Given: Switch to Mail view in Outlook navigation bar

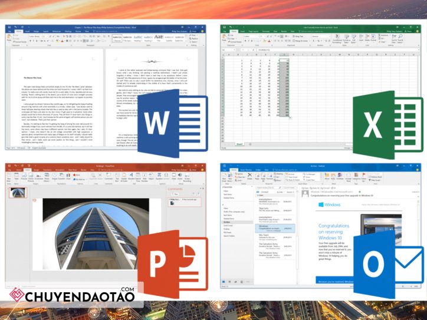Looking at the screenshot, I should click(x=224, y=282).
